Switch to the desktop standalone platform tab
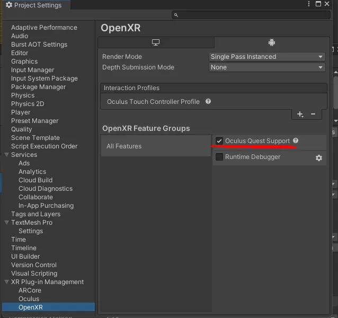 156,42
